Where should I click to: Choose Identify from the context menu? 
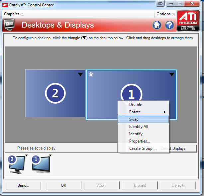tap(143, 134)
